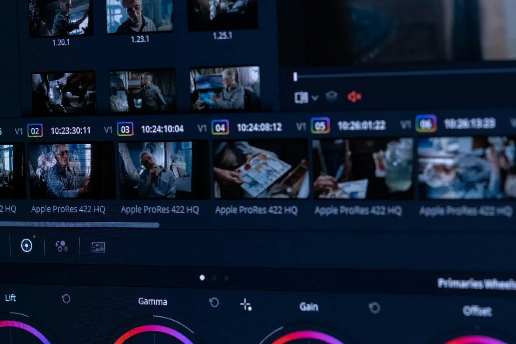Click the viewer layout mode icon

click(301, 97)
